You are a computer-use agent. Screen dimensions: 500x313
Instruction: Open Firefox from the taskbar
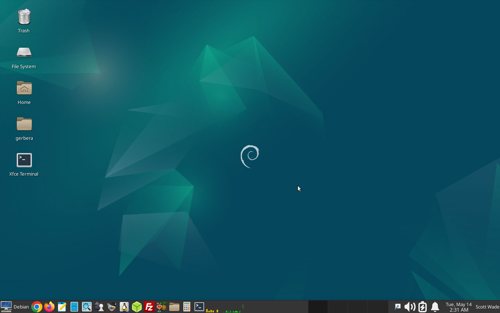[x=49, y=307]
